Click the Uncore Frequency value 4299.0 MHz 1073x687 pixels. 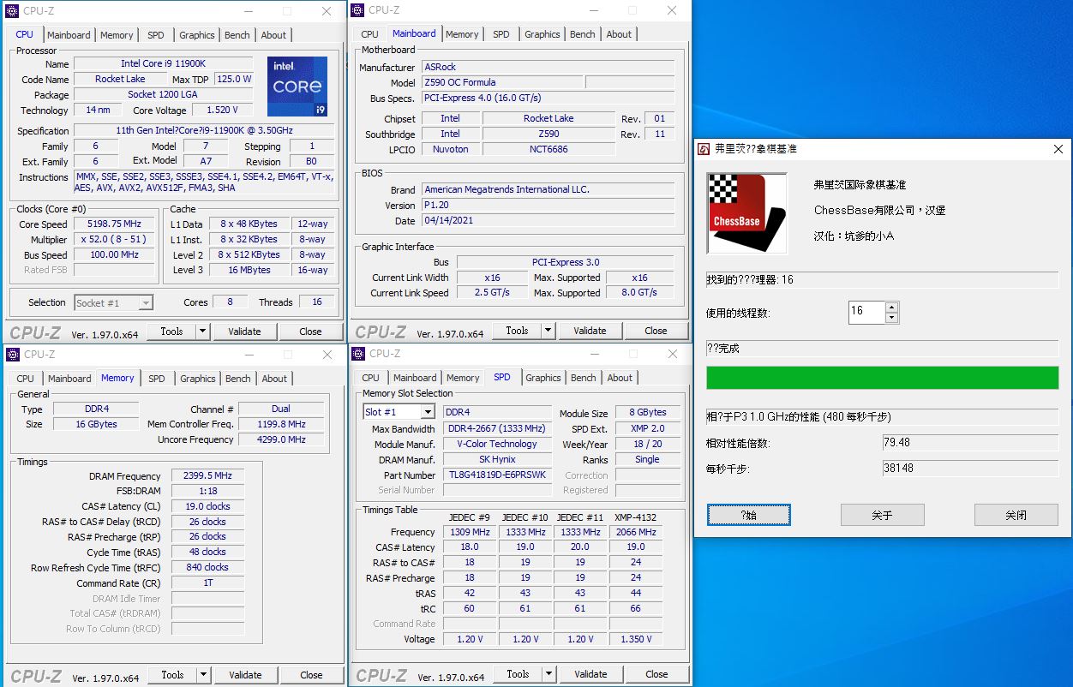coord(281,439)
